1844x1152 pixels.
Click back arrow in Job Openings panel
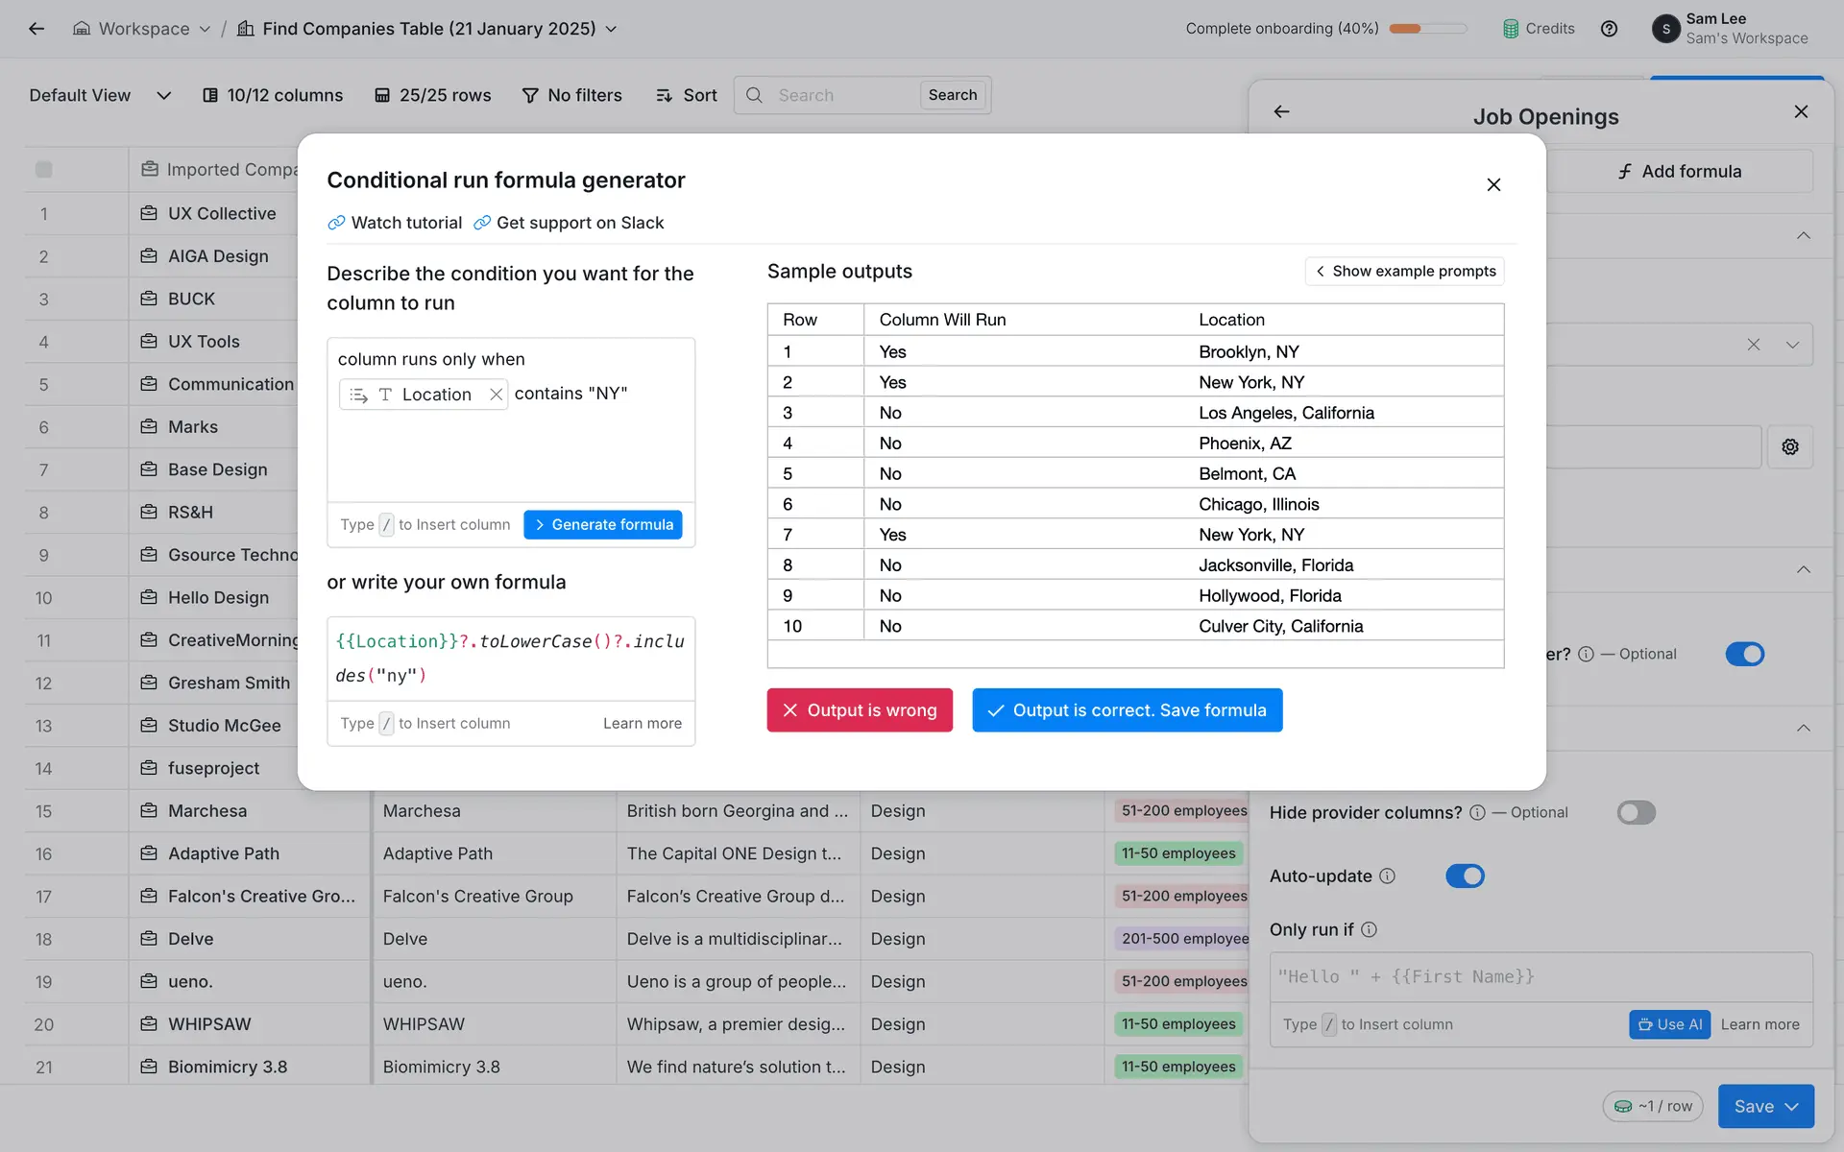click(1281, 112)
